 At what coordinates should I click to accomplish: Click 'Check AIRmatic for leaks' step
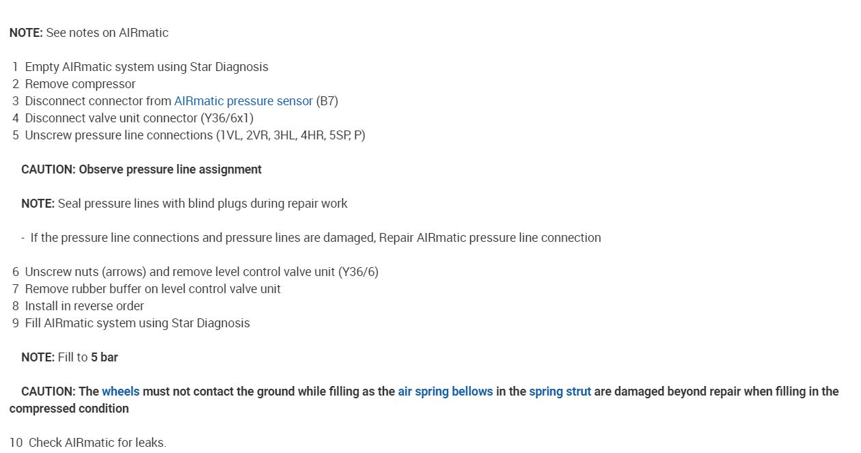coord(97,443)
